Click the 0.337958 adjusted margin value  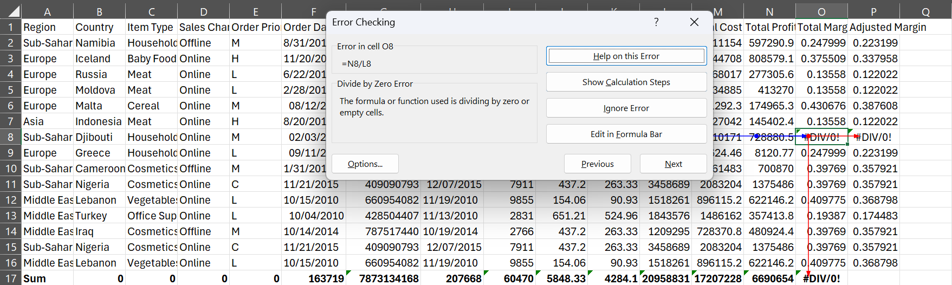click(873, 59)
